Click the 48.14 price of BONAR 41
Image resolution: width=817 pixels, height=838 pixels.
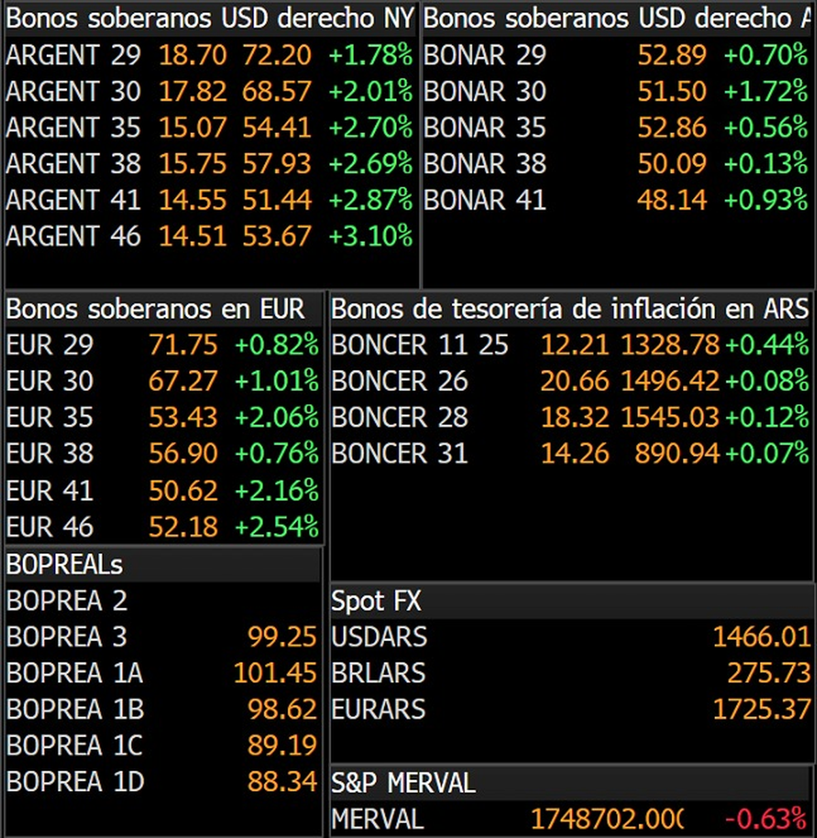tap(673, 200)
